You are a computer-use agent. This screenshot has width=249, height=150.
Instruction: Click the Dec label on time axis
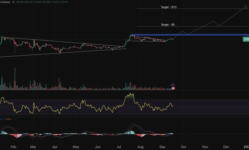[x=226, y=147]
